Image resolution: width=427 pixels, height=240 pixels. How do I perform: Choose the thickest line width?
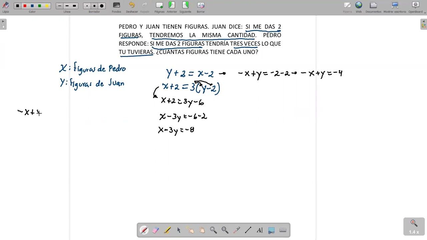pos(74,6)
